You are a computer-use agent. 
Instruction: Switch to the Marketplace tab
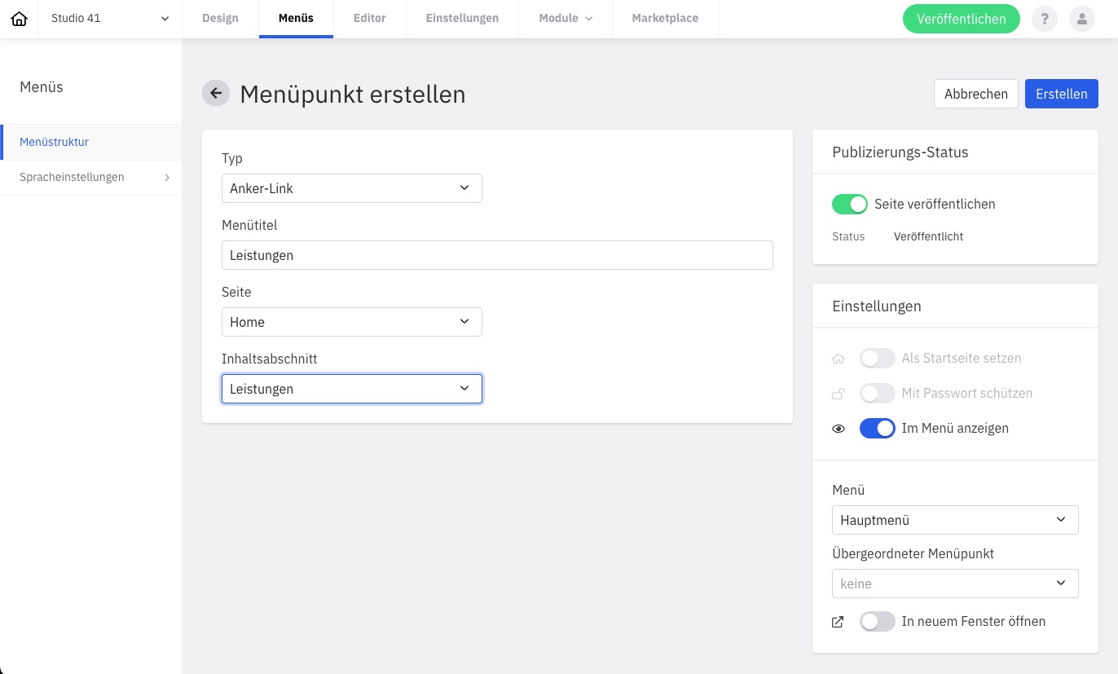click(x=665, y=19)
